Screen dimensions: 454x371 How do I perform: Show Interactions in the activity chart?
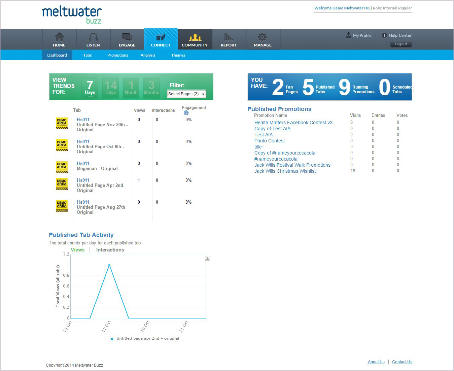pyautogui.click(x=110, y=250)
